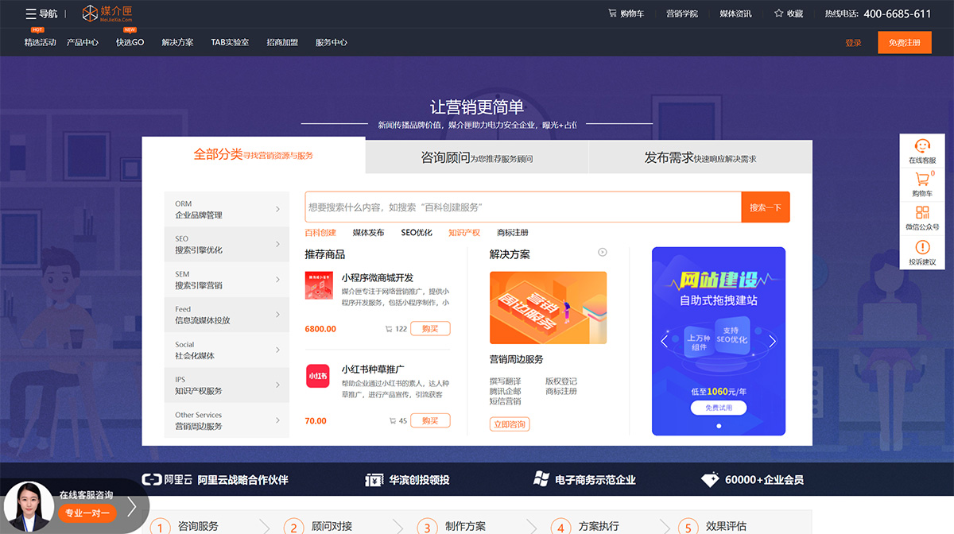The width and height of the screenshot is (954, 534).
Task: Expand the SEO 搜索引擎优化 category chevron
Action: point(277,244)
